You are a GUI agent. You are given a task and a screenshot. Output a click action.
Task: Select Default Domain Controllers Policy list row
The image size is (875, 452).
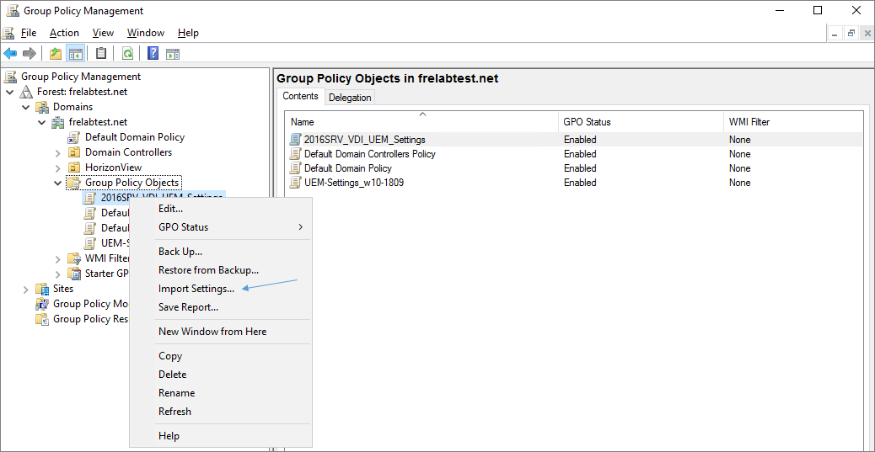pos(369,154)
